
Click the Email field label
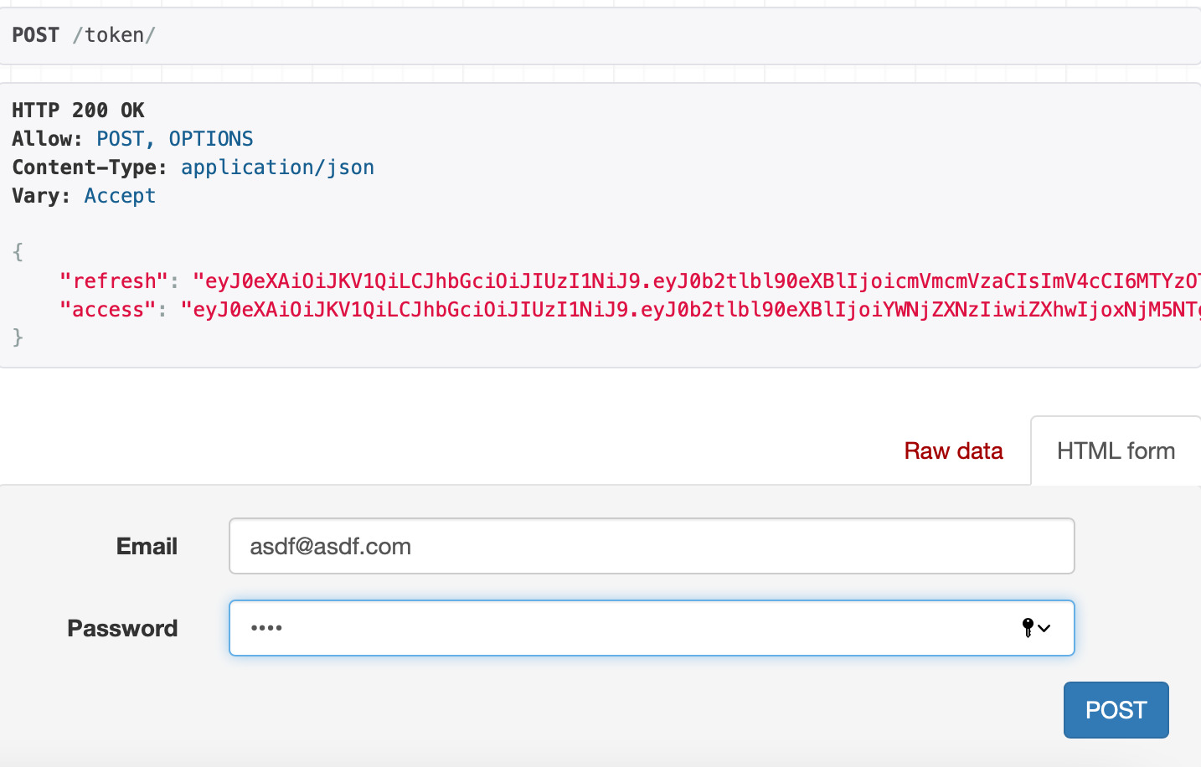(147, 546)
